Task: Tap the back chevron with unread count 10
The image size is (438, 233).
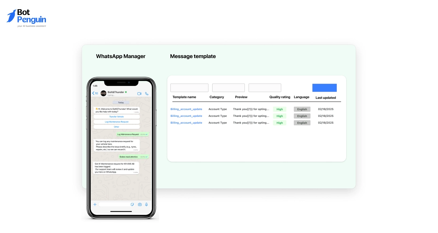Action: (x=95, y=93)
